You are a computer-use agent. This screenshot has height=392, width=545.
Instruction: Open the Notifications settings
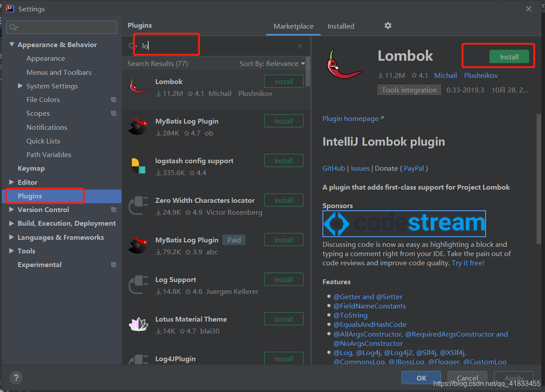[47, 127]
